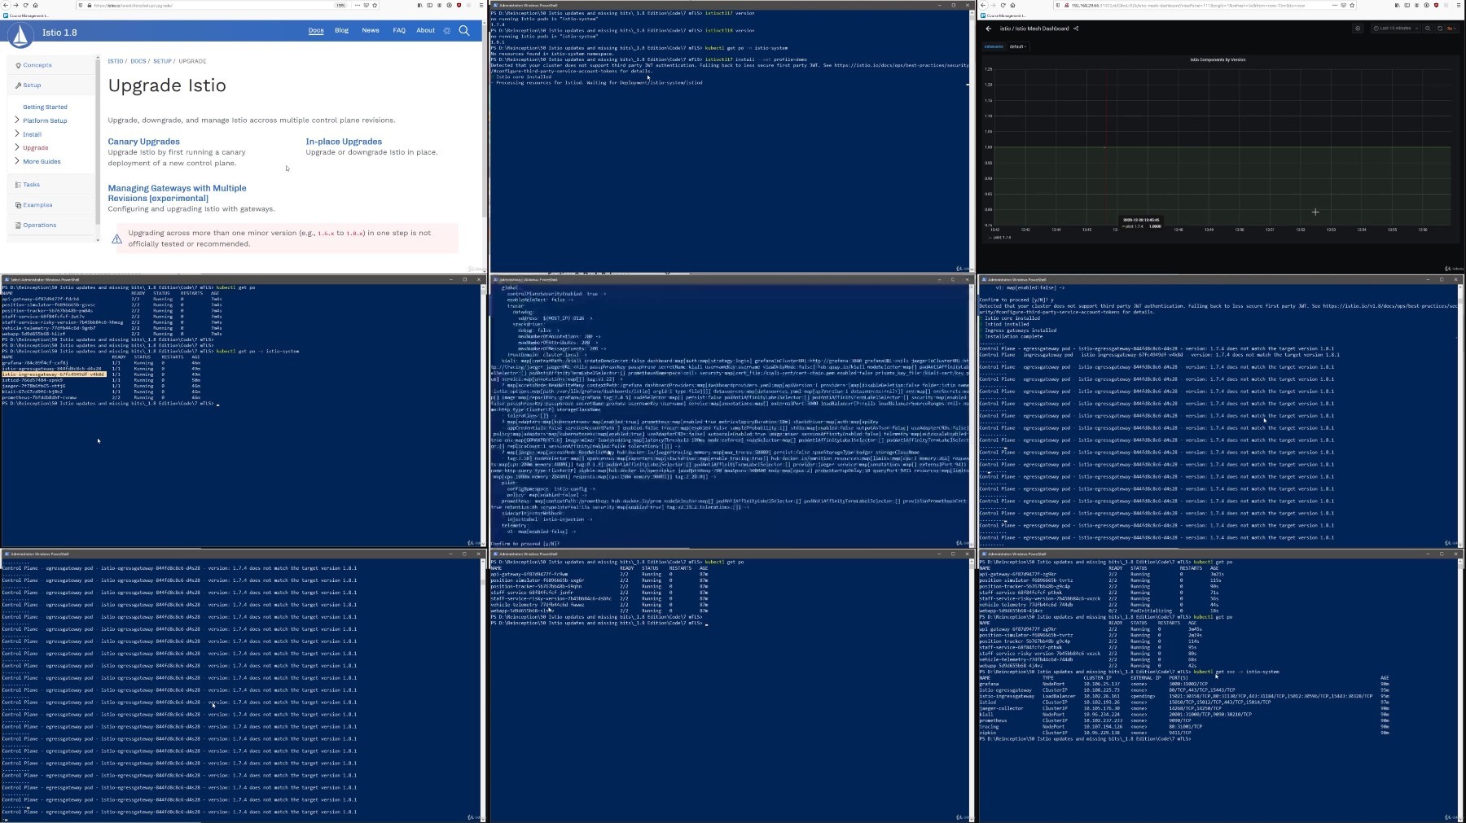Open the FAQ menu item
This screenshot has height=823, width=1466.
[399, 30]
